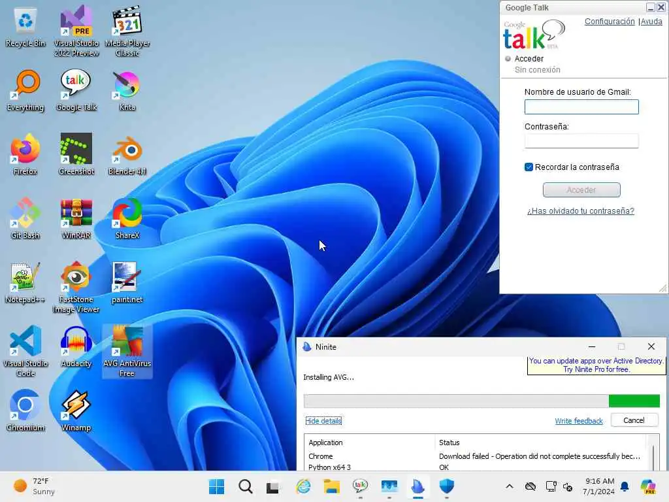Screen dimensions: 669x502
Task: Open Internet Explorer taskbar icon
Action: pyautogui.click(x=303, y=486)
